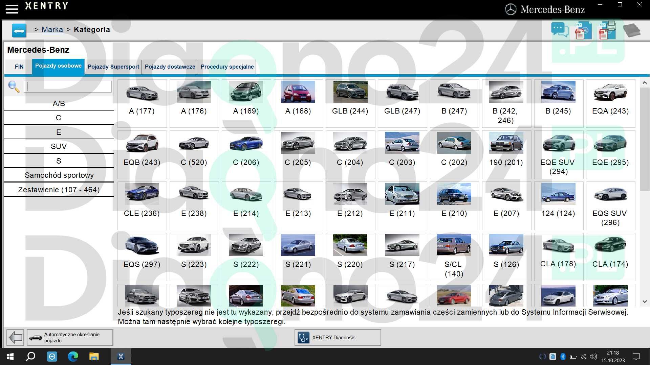Choose the 190 (201) model tile
Viewport: 650px width, 365px height.
click(506, 154)
